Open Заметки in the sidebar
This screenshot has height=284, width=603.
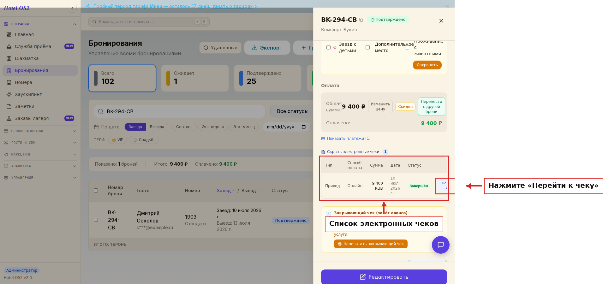[x=40, y=106]
